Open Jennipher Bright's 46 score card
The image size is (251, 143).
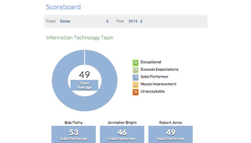[x=122, y=134]
